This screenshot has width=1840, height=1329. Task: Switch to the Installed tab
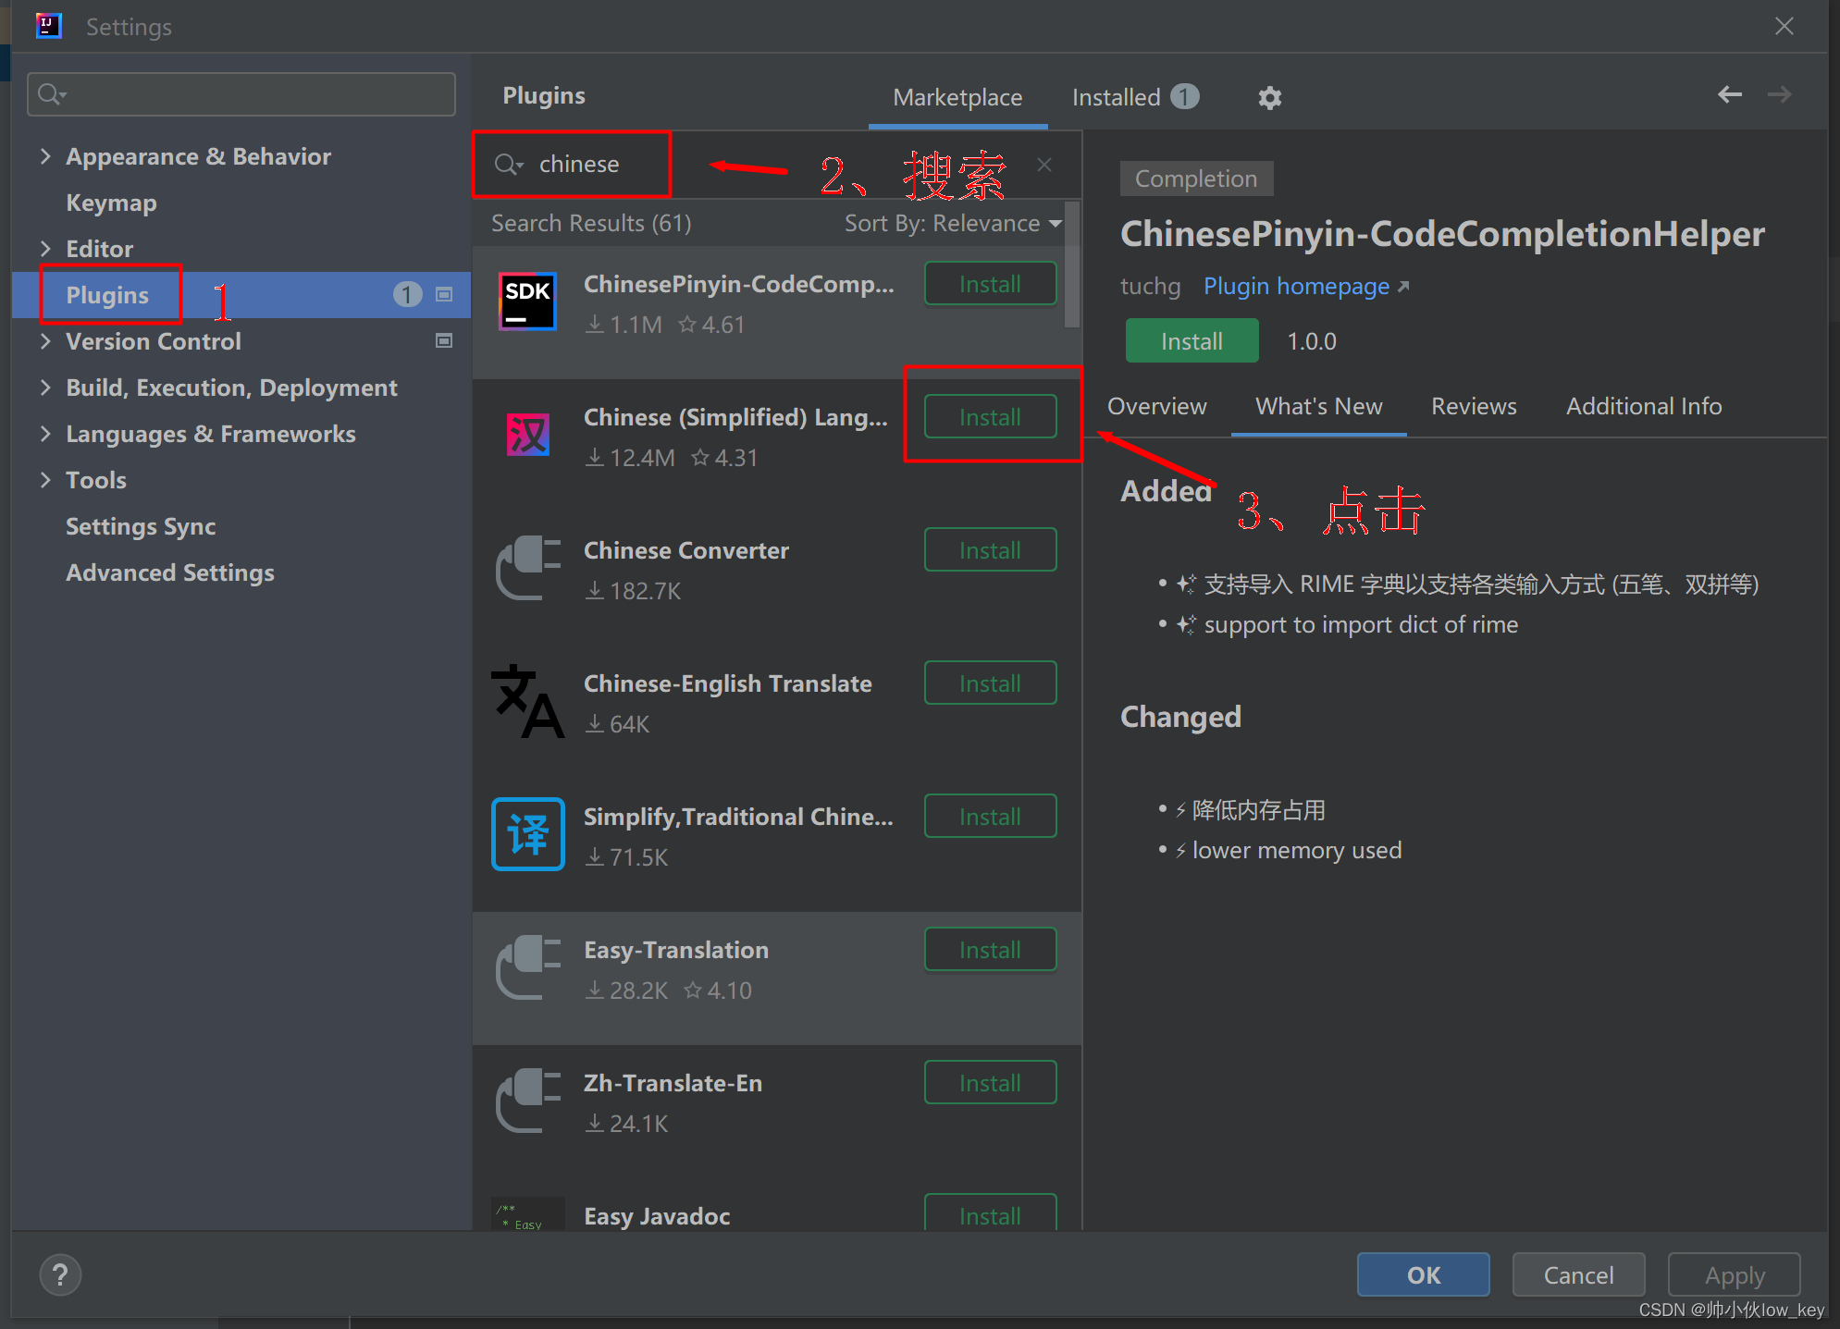click(1135, 97)
